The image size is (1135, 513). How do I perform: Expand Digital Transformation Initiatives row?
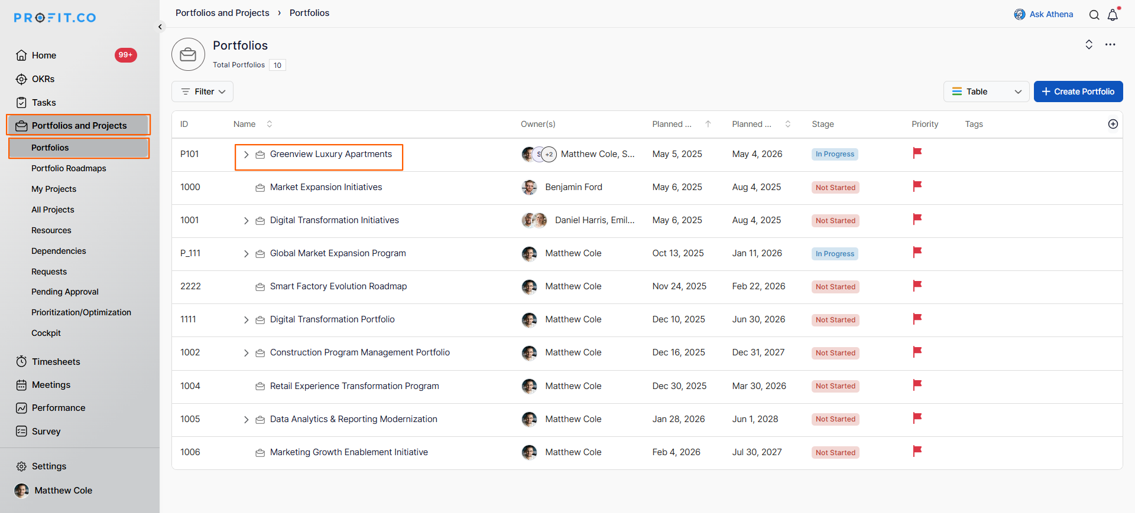pyautogui.click(x=246, y=221)
